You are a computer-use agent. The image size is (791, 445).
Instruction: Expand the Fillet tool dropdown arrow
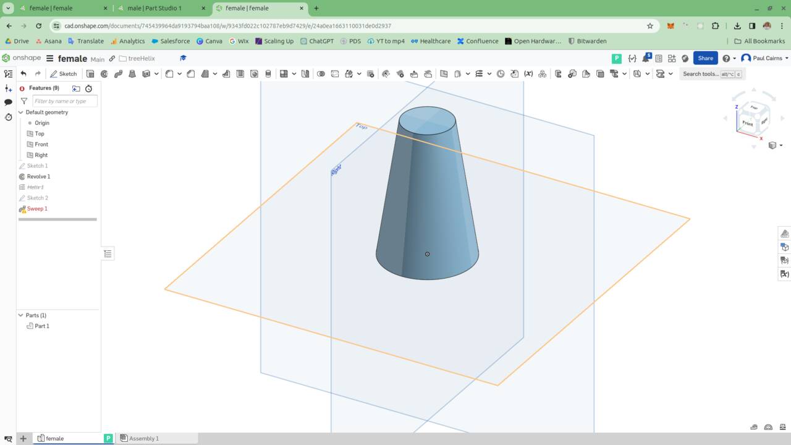179,74
